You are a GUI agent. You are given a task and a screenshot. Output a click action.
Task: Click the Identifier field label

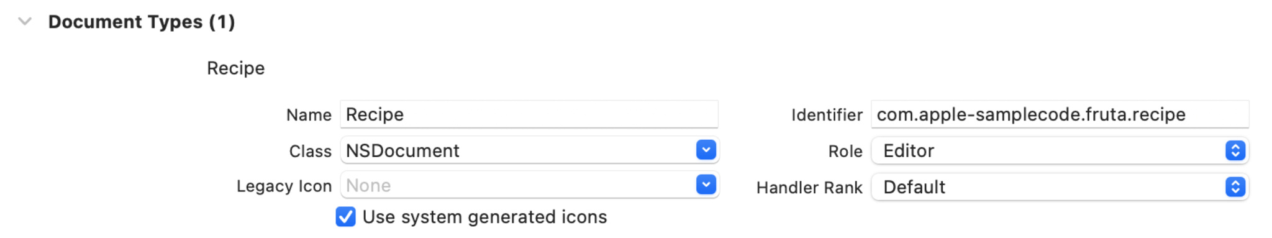click(x=827, y=115)
